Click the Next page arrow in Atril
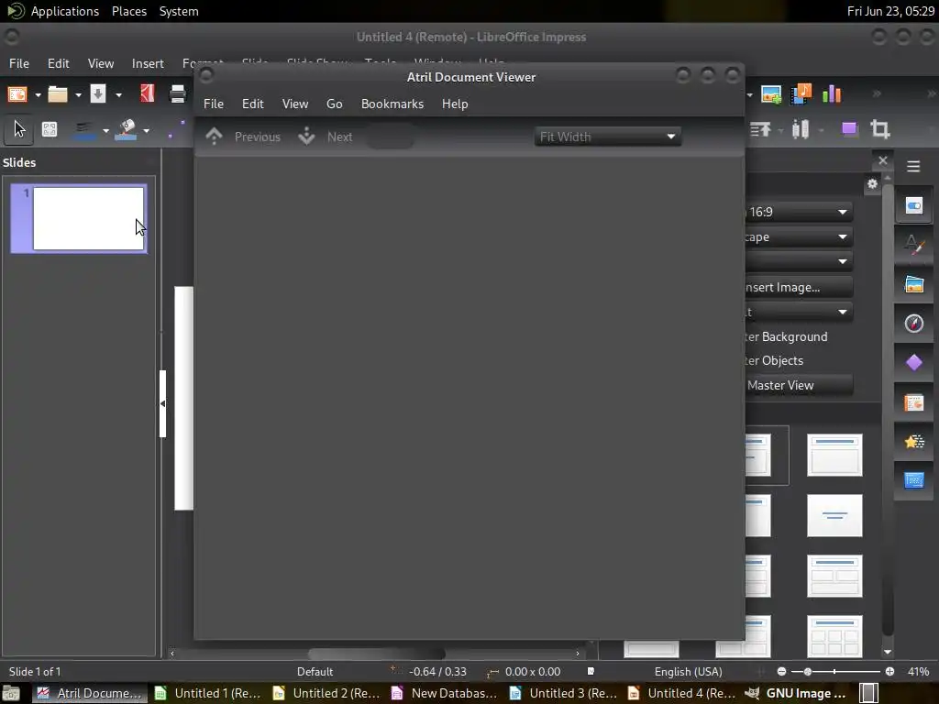The width and height of the screenshot is (939, 704). (x=306, y=137)
